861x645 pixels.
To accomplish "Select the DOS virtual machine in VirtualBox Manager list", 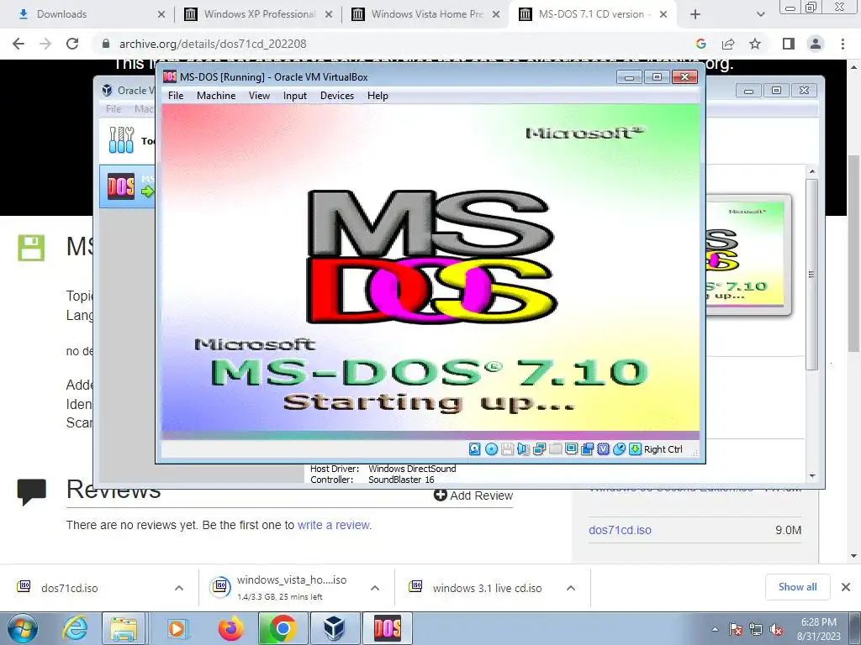I will point(127,186).
